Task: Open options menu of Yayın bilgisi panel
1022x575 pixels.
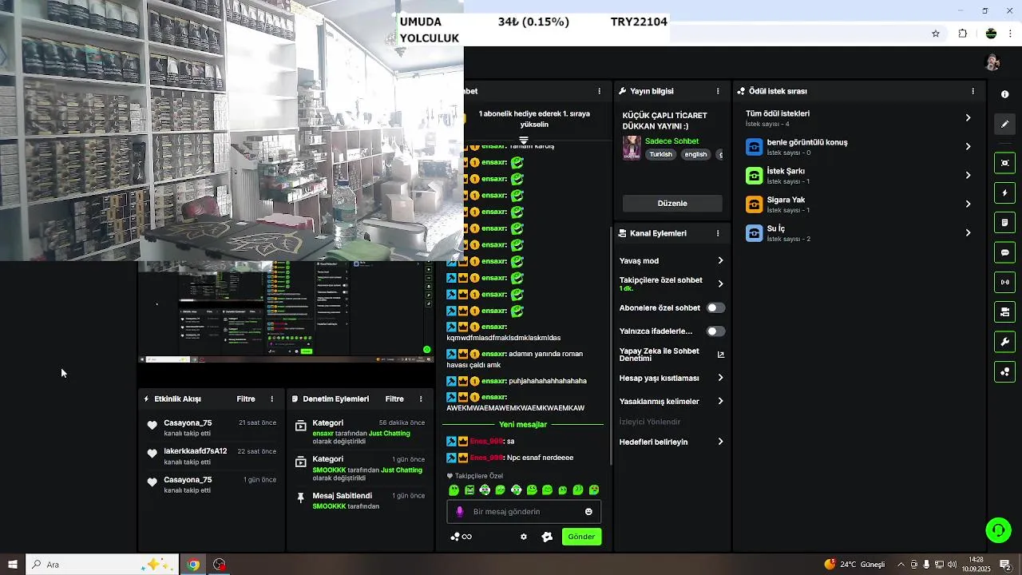Action: click(x=718, y=91)
